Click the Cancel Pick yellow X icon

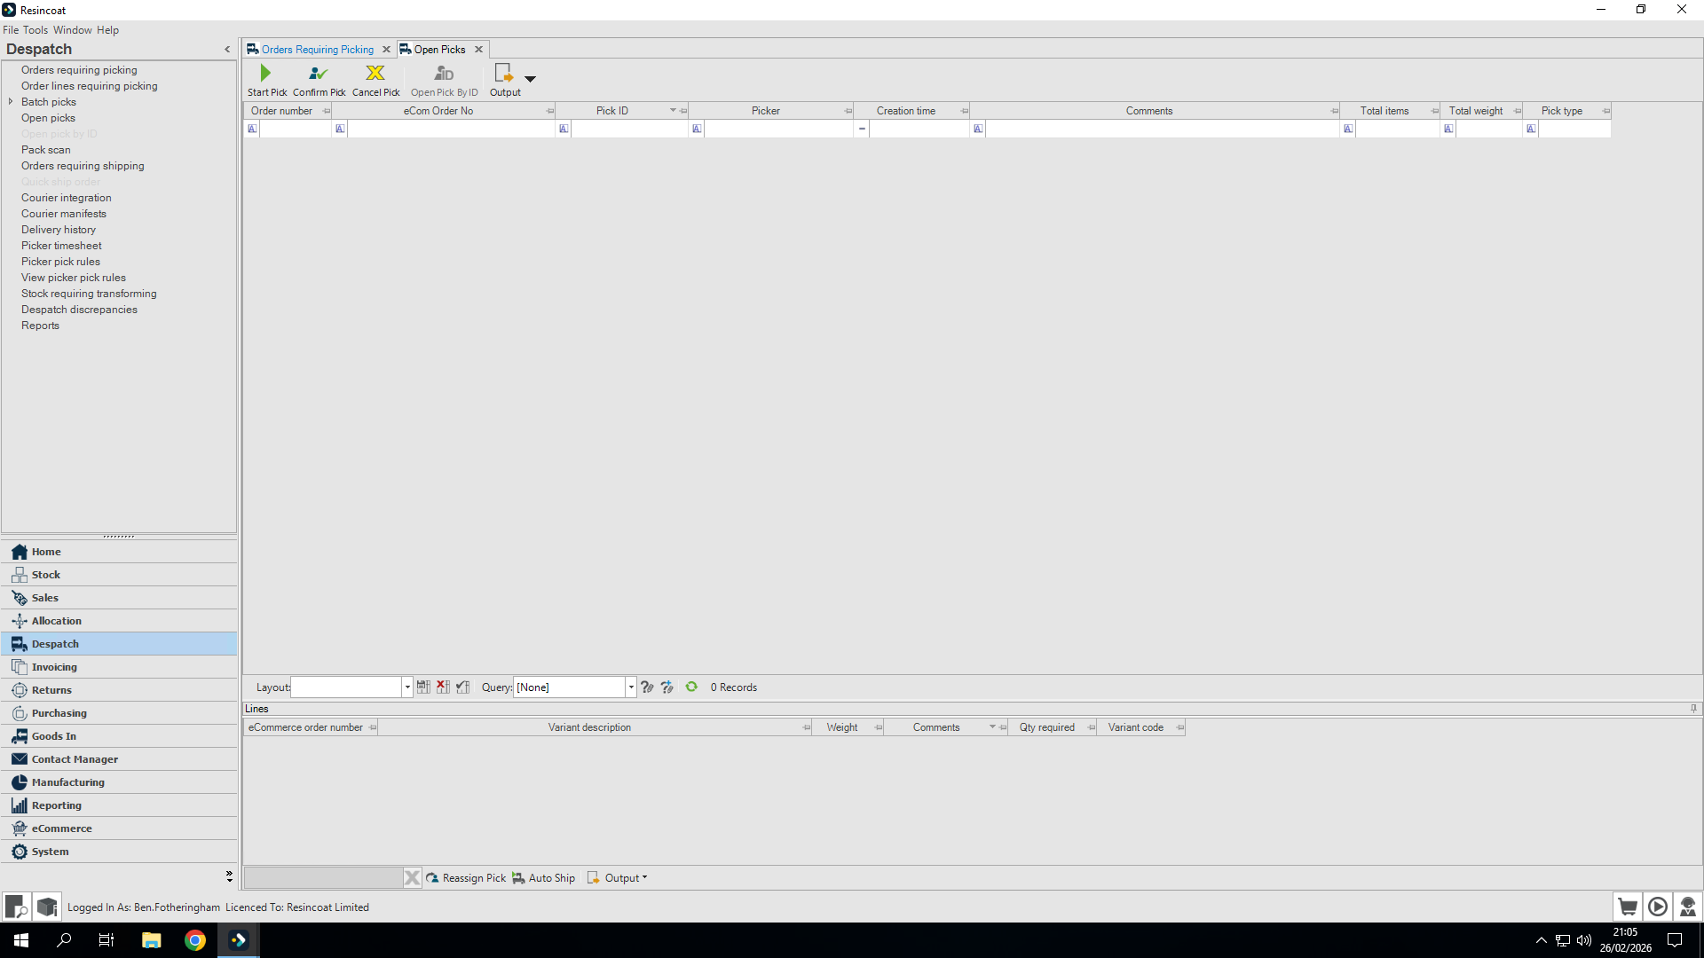375,74
